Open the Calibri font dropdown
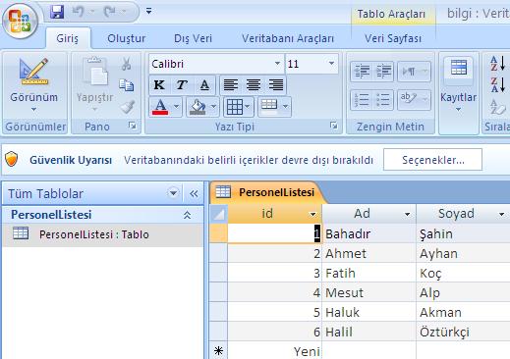 coord(277,64)
